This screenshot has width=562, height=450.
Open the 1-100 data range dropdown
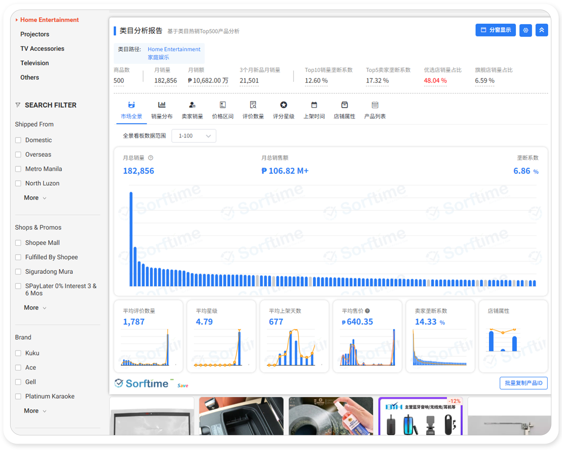click(194, 136)
